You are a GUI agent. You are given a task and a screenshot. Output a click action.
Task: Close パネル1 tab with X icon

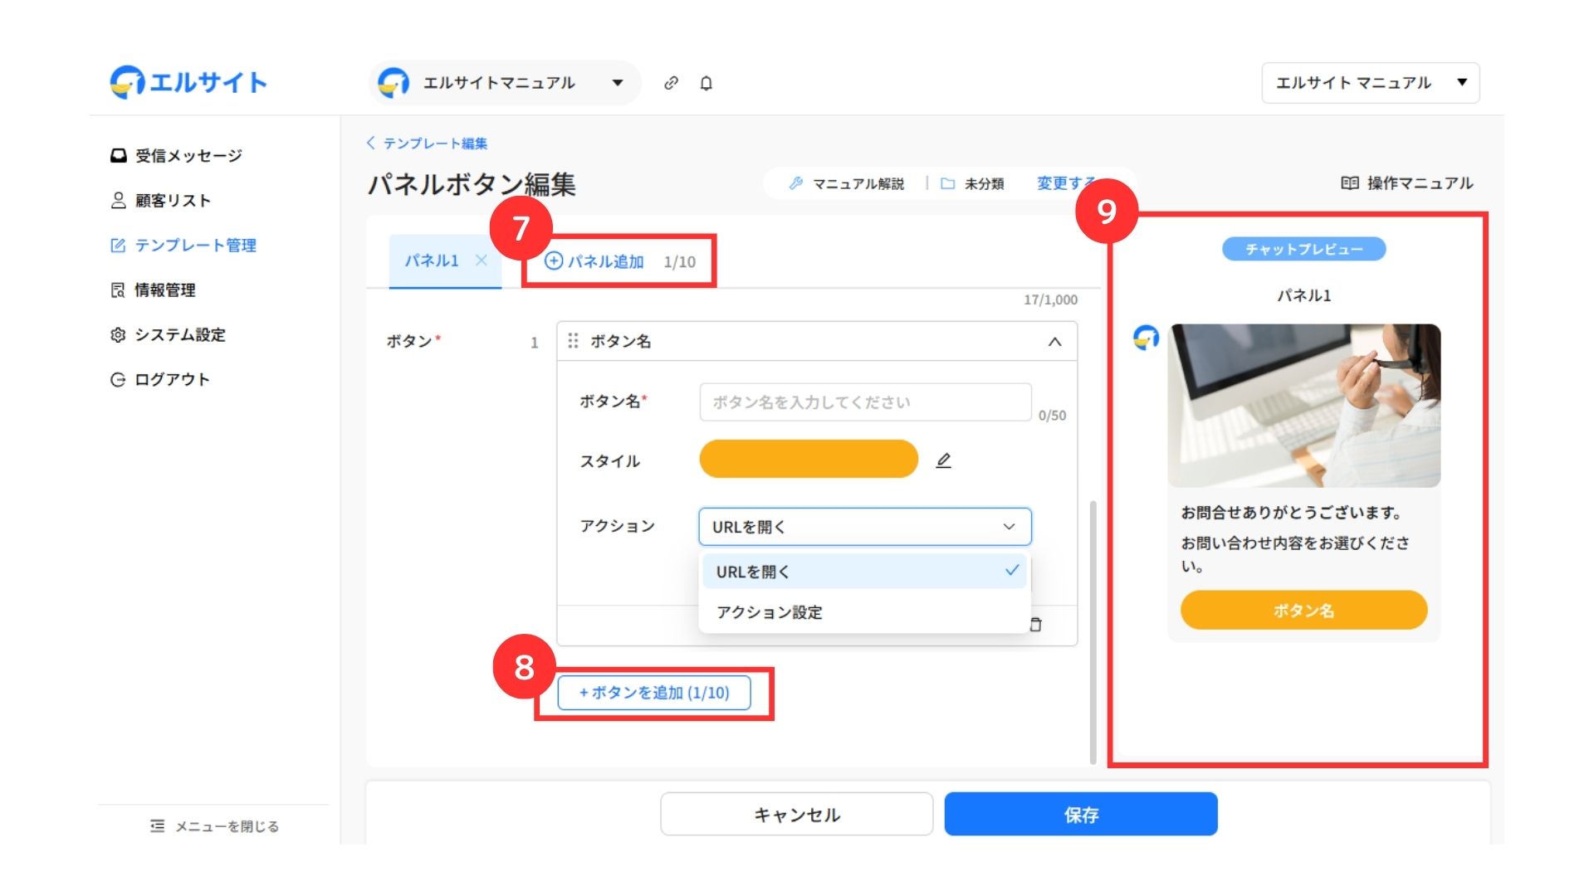click(481, 261)
